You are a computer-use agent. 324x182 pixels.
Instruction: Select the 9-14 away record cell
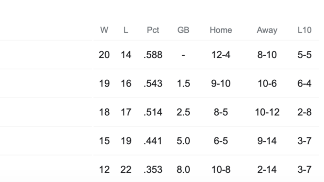point(267,141)
